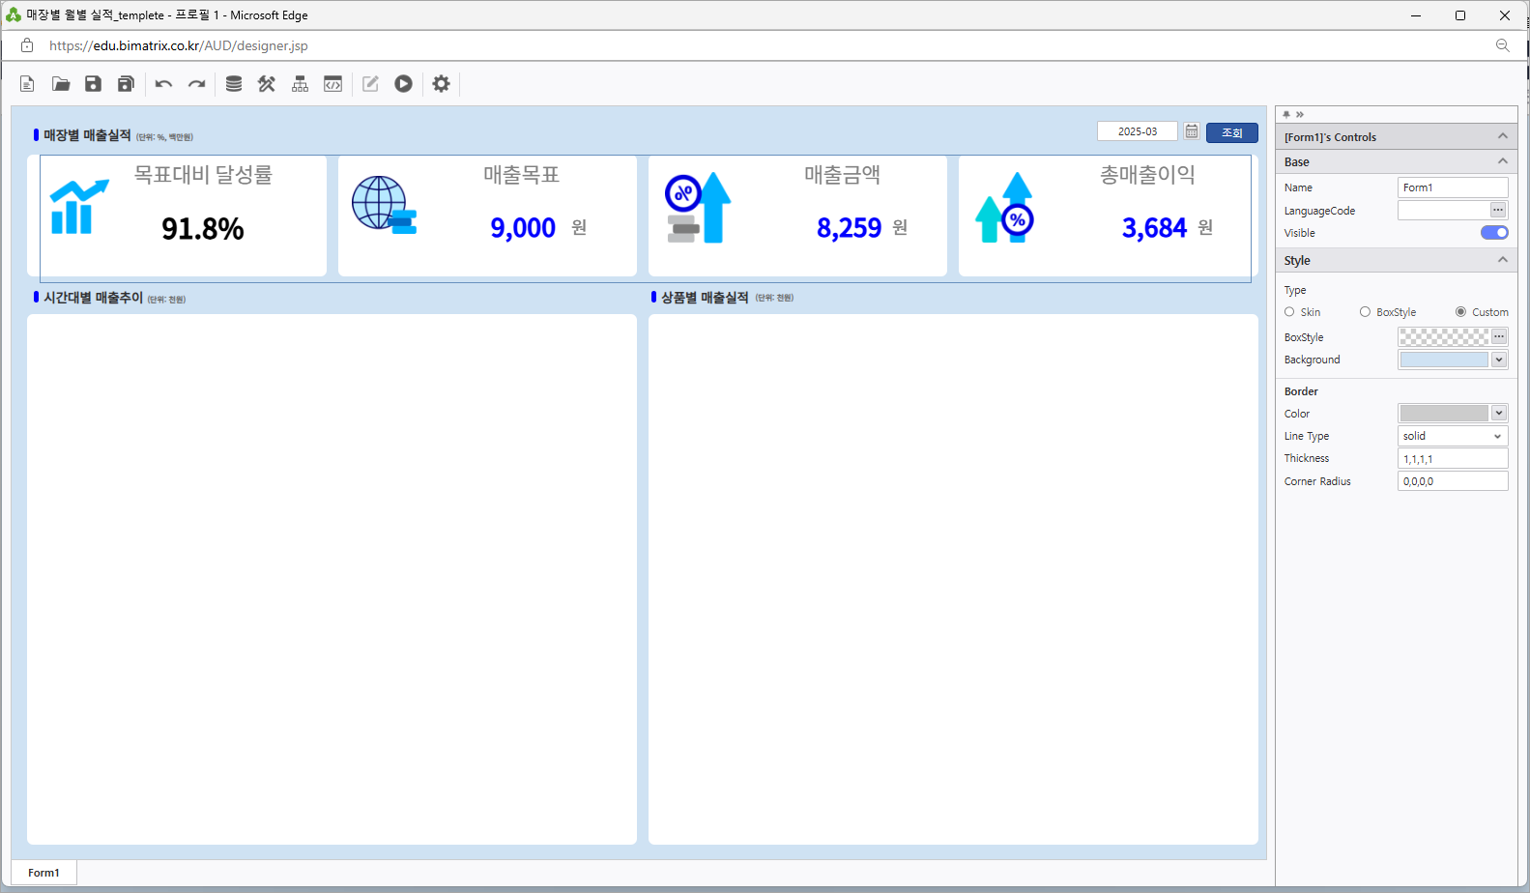The width and height of the screenshot is (1530, 893).
Task: Click the LanguageCode ellipsis button
Action: (x=1498, y=210)
